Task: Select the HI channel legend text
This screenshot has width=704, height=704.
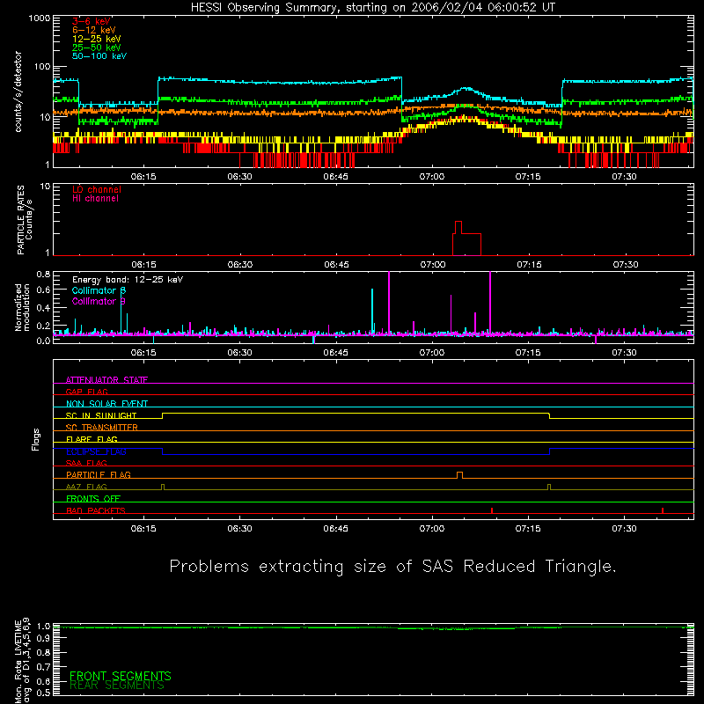Action: pos(95,199)
